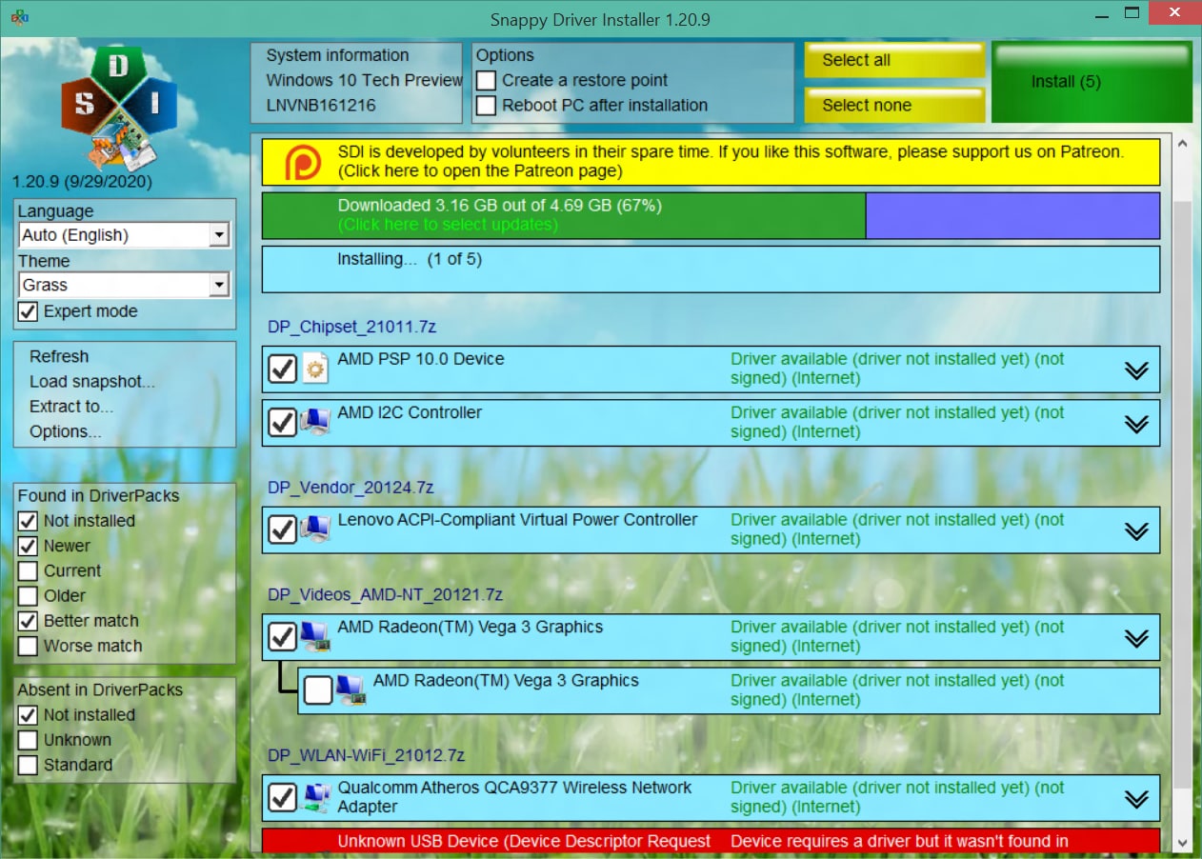Check the Unknown filter checkbox
The width and height of the screenshot is (1202, 859).
(29, 740)
